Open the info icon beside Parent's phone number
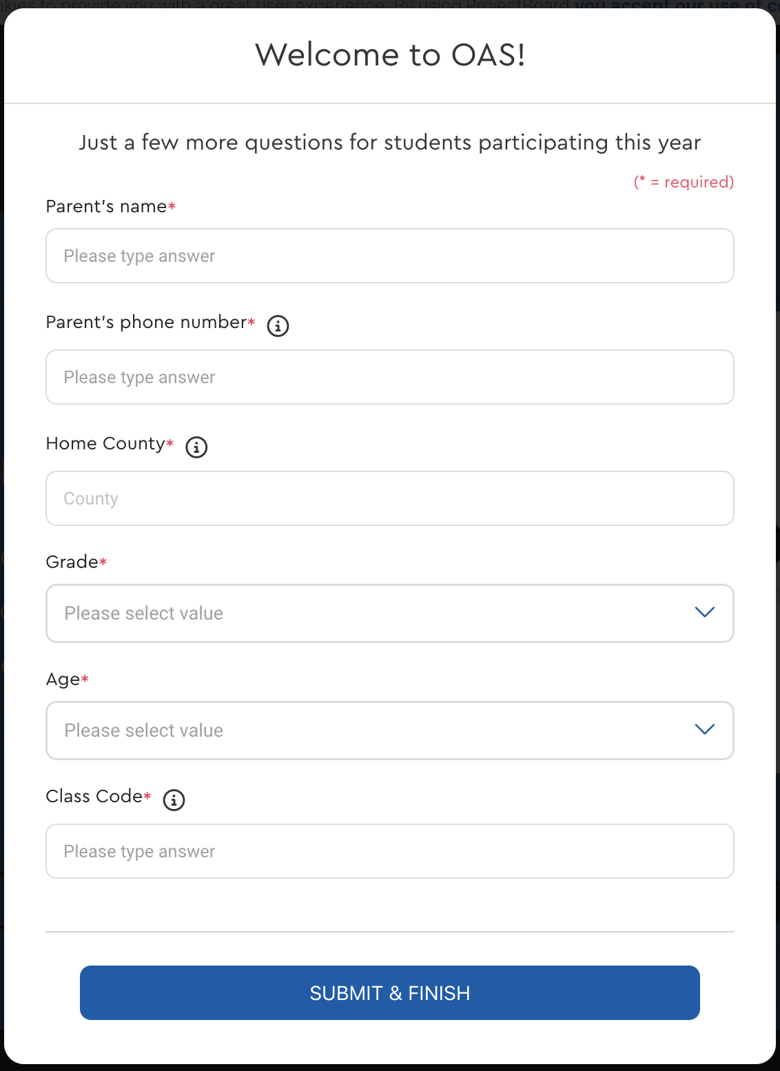 coord(278,325)
